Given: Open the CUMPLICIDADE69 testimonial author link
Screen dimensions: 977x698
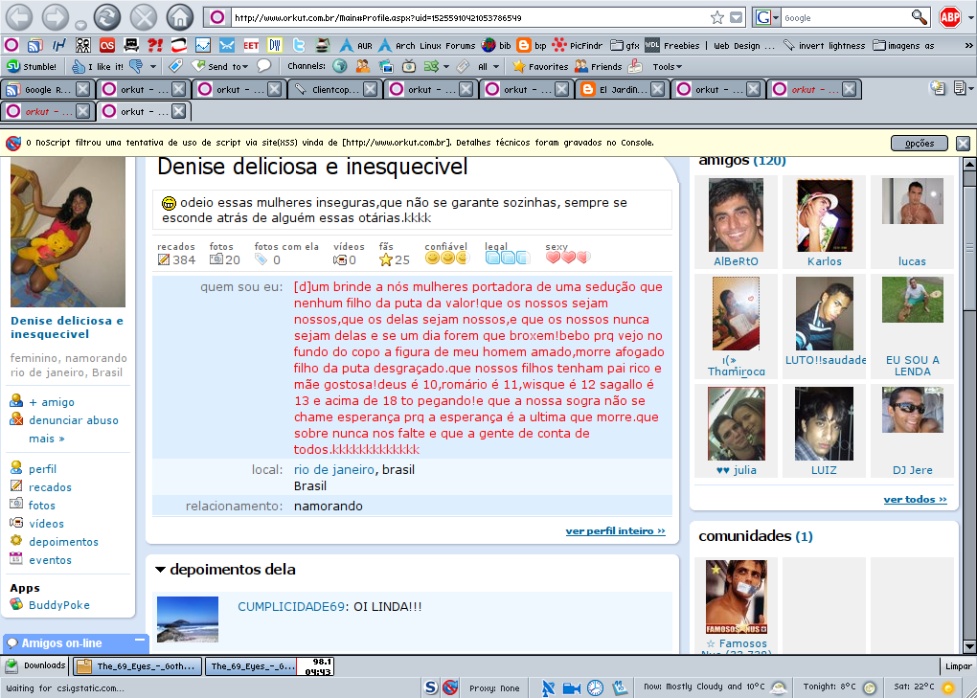Looking at the screenshot, I should (x=291, y=606).
